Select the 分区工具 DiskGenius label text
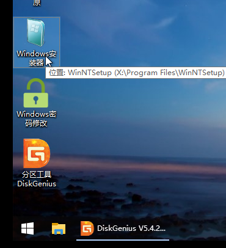 (x=37, y=179)
